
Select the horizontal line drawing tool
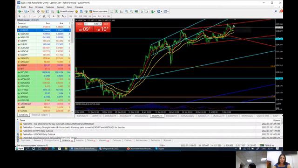click(x=34, y=16)
